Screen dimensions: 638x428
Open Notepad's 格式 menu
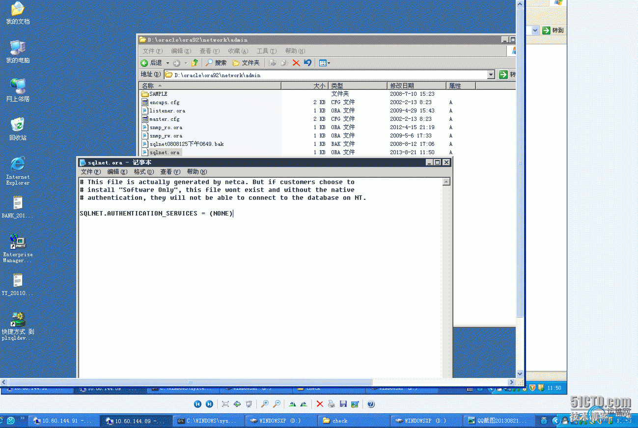pyautogui.click(x=144, y=172)
